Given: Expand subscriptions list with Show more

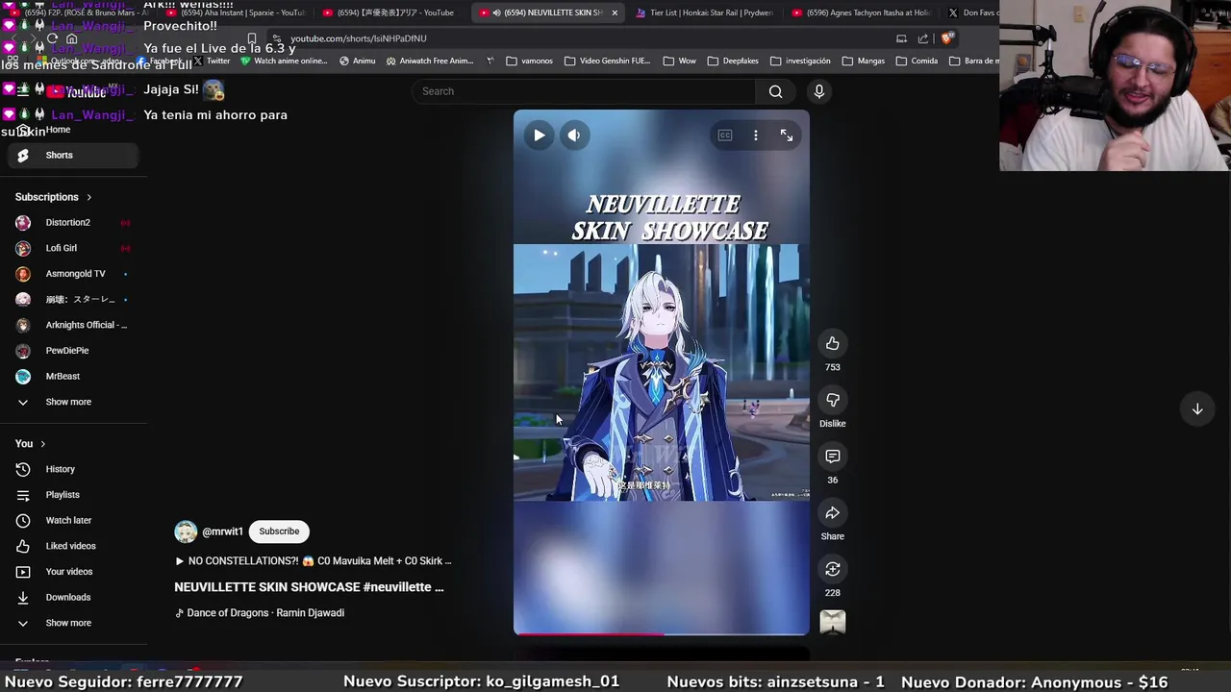Looking at the screenshot, I should pos(73,402).
